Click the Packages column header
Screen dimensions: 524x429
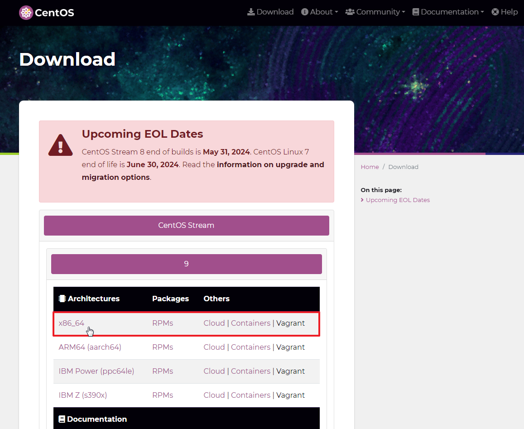[x=170, y=299]
